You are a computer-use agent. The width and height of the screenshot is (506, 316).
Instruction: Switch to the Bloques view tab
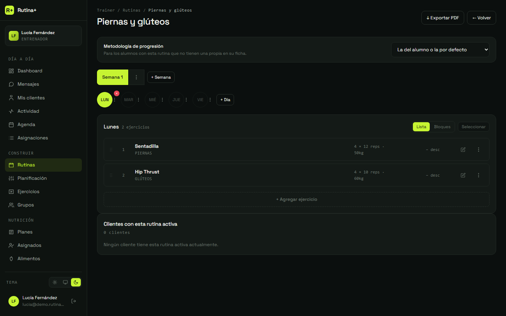pos(442,127)
